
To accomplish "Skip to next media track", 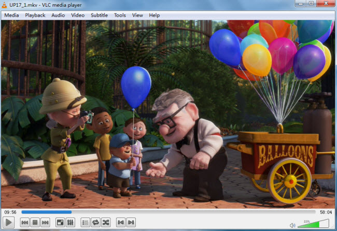I will 45,222.
